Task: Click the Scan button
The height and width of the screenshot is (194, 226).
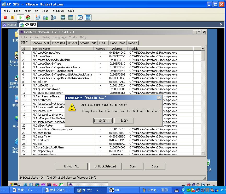Action: pyautogui.click(x=133, y=166)
